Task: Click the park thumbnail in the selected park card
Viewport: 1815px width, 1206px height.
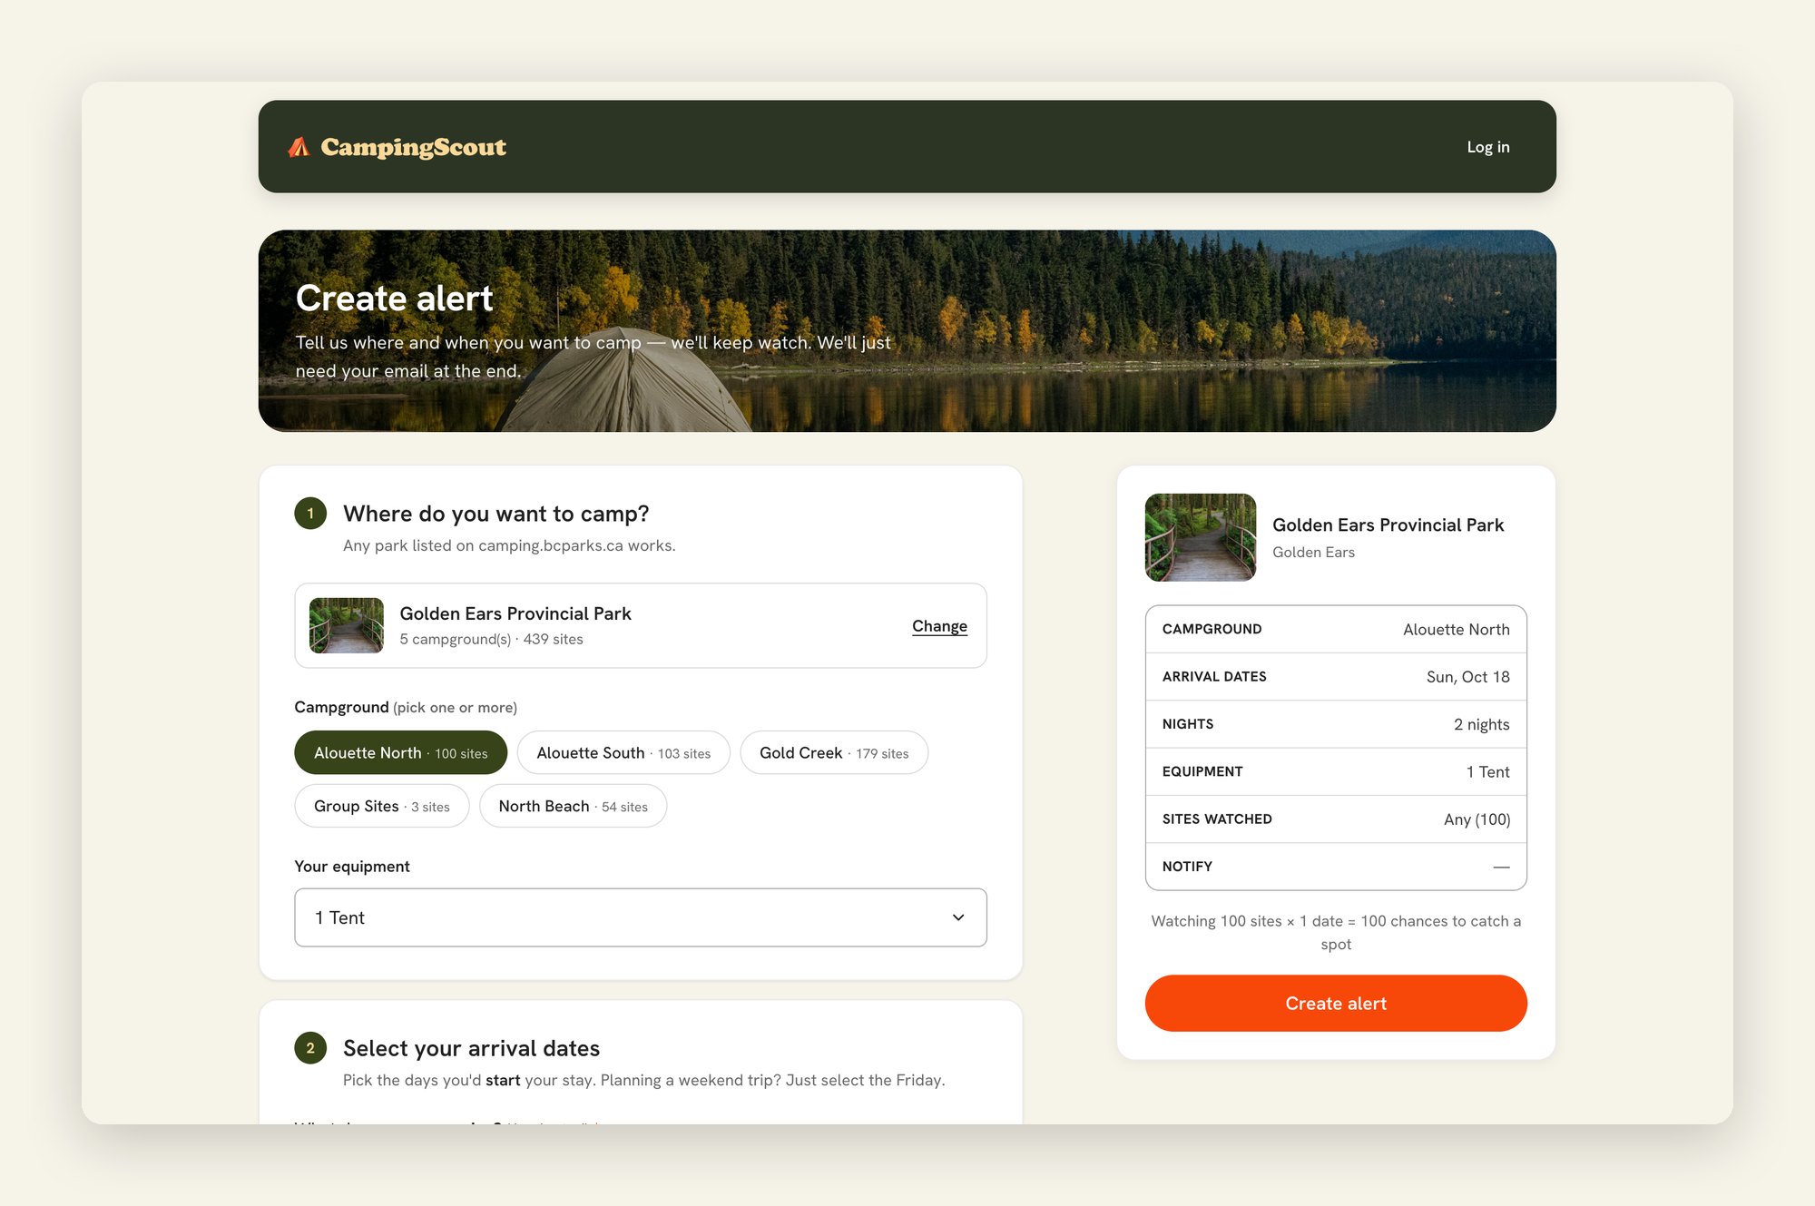Action: (x=347, y=625)
